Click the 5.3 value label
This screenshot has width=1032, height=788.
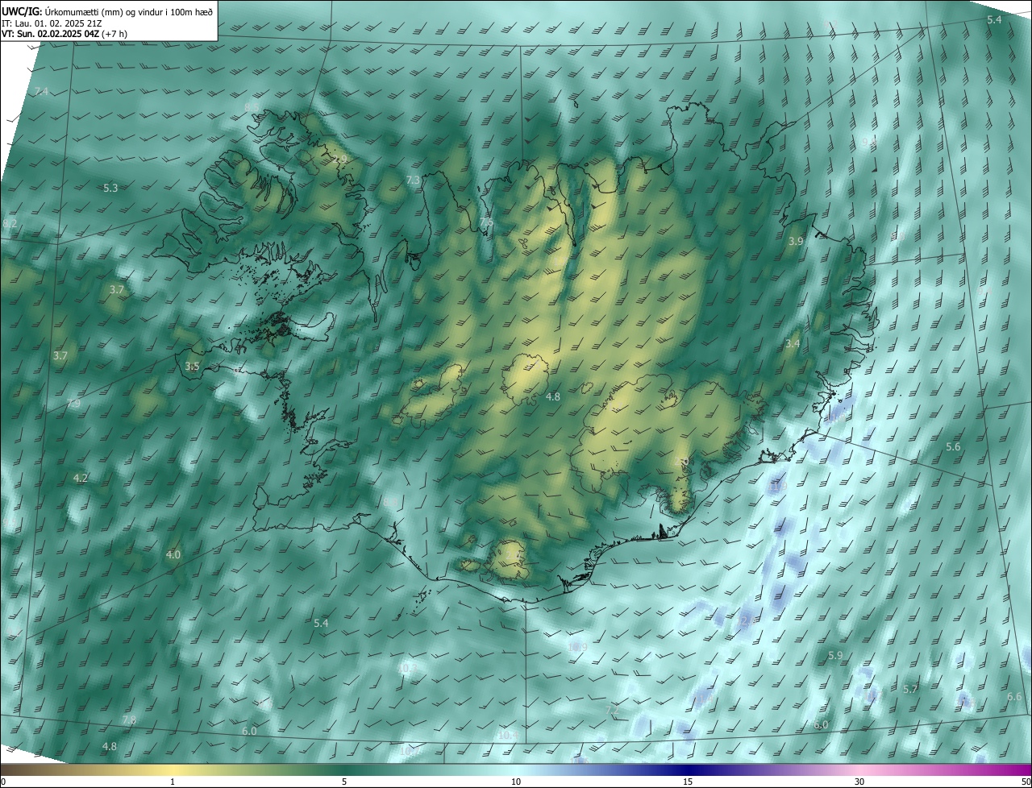pyautogui.click(x=110, y=188)
